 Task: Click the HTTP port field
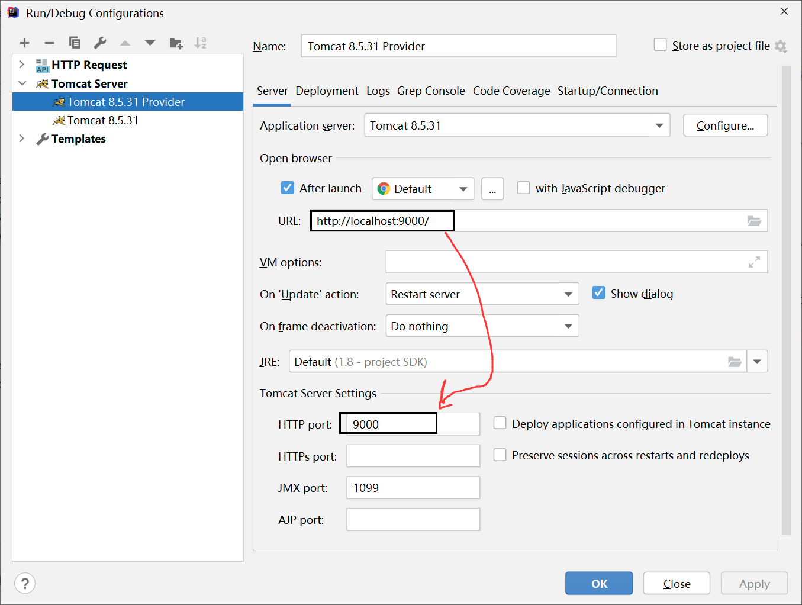pos(413,424)
